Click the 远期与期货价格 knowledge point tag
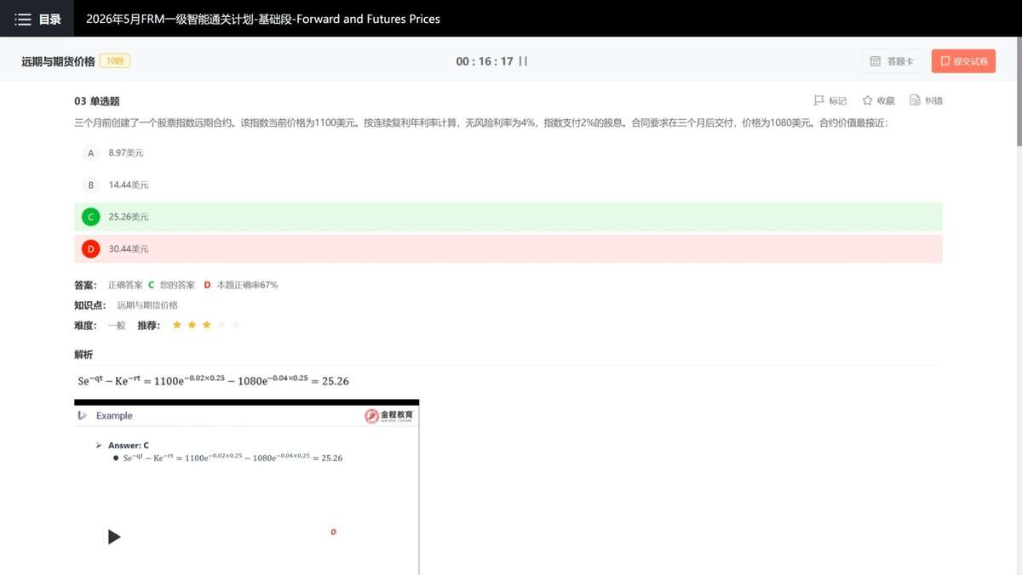This screenshot has height=575, width=1022. 147,305
